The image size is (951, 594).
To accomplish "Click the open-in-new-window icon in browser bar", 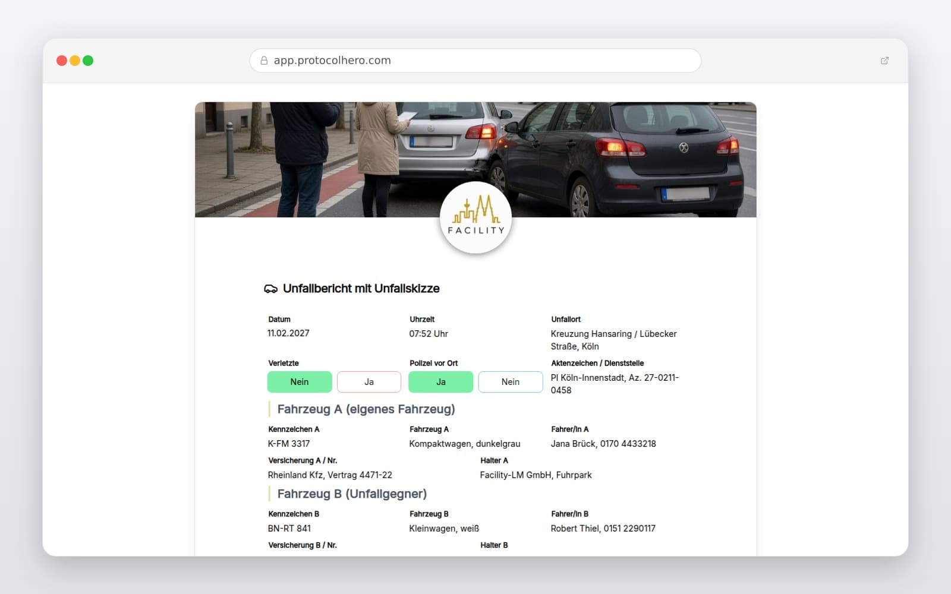I will (x=884, y=61).
